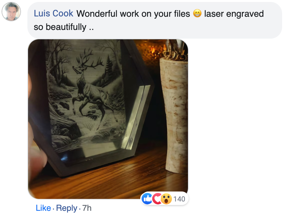Click the birch bark vase in the photo
Screen dimensions: 285x215
click(x=174, y=114)
